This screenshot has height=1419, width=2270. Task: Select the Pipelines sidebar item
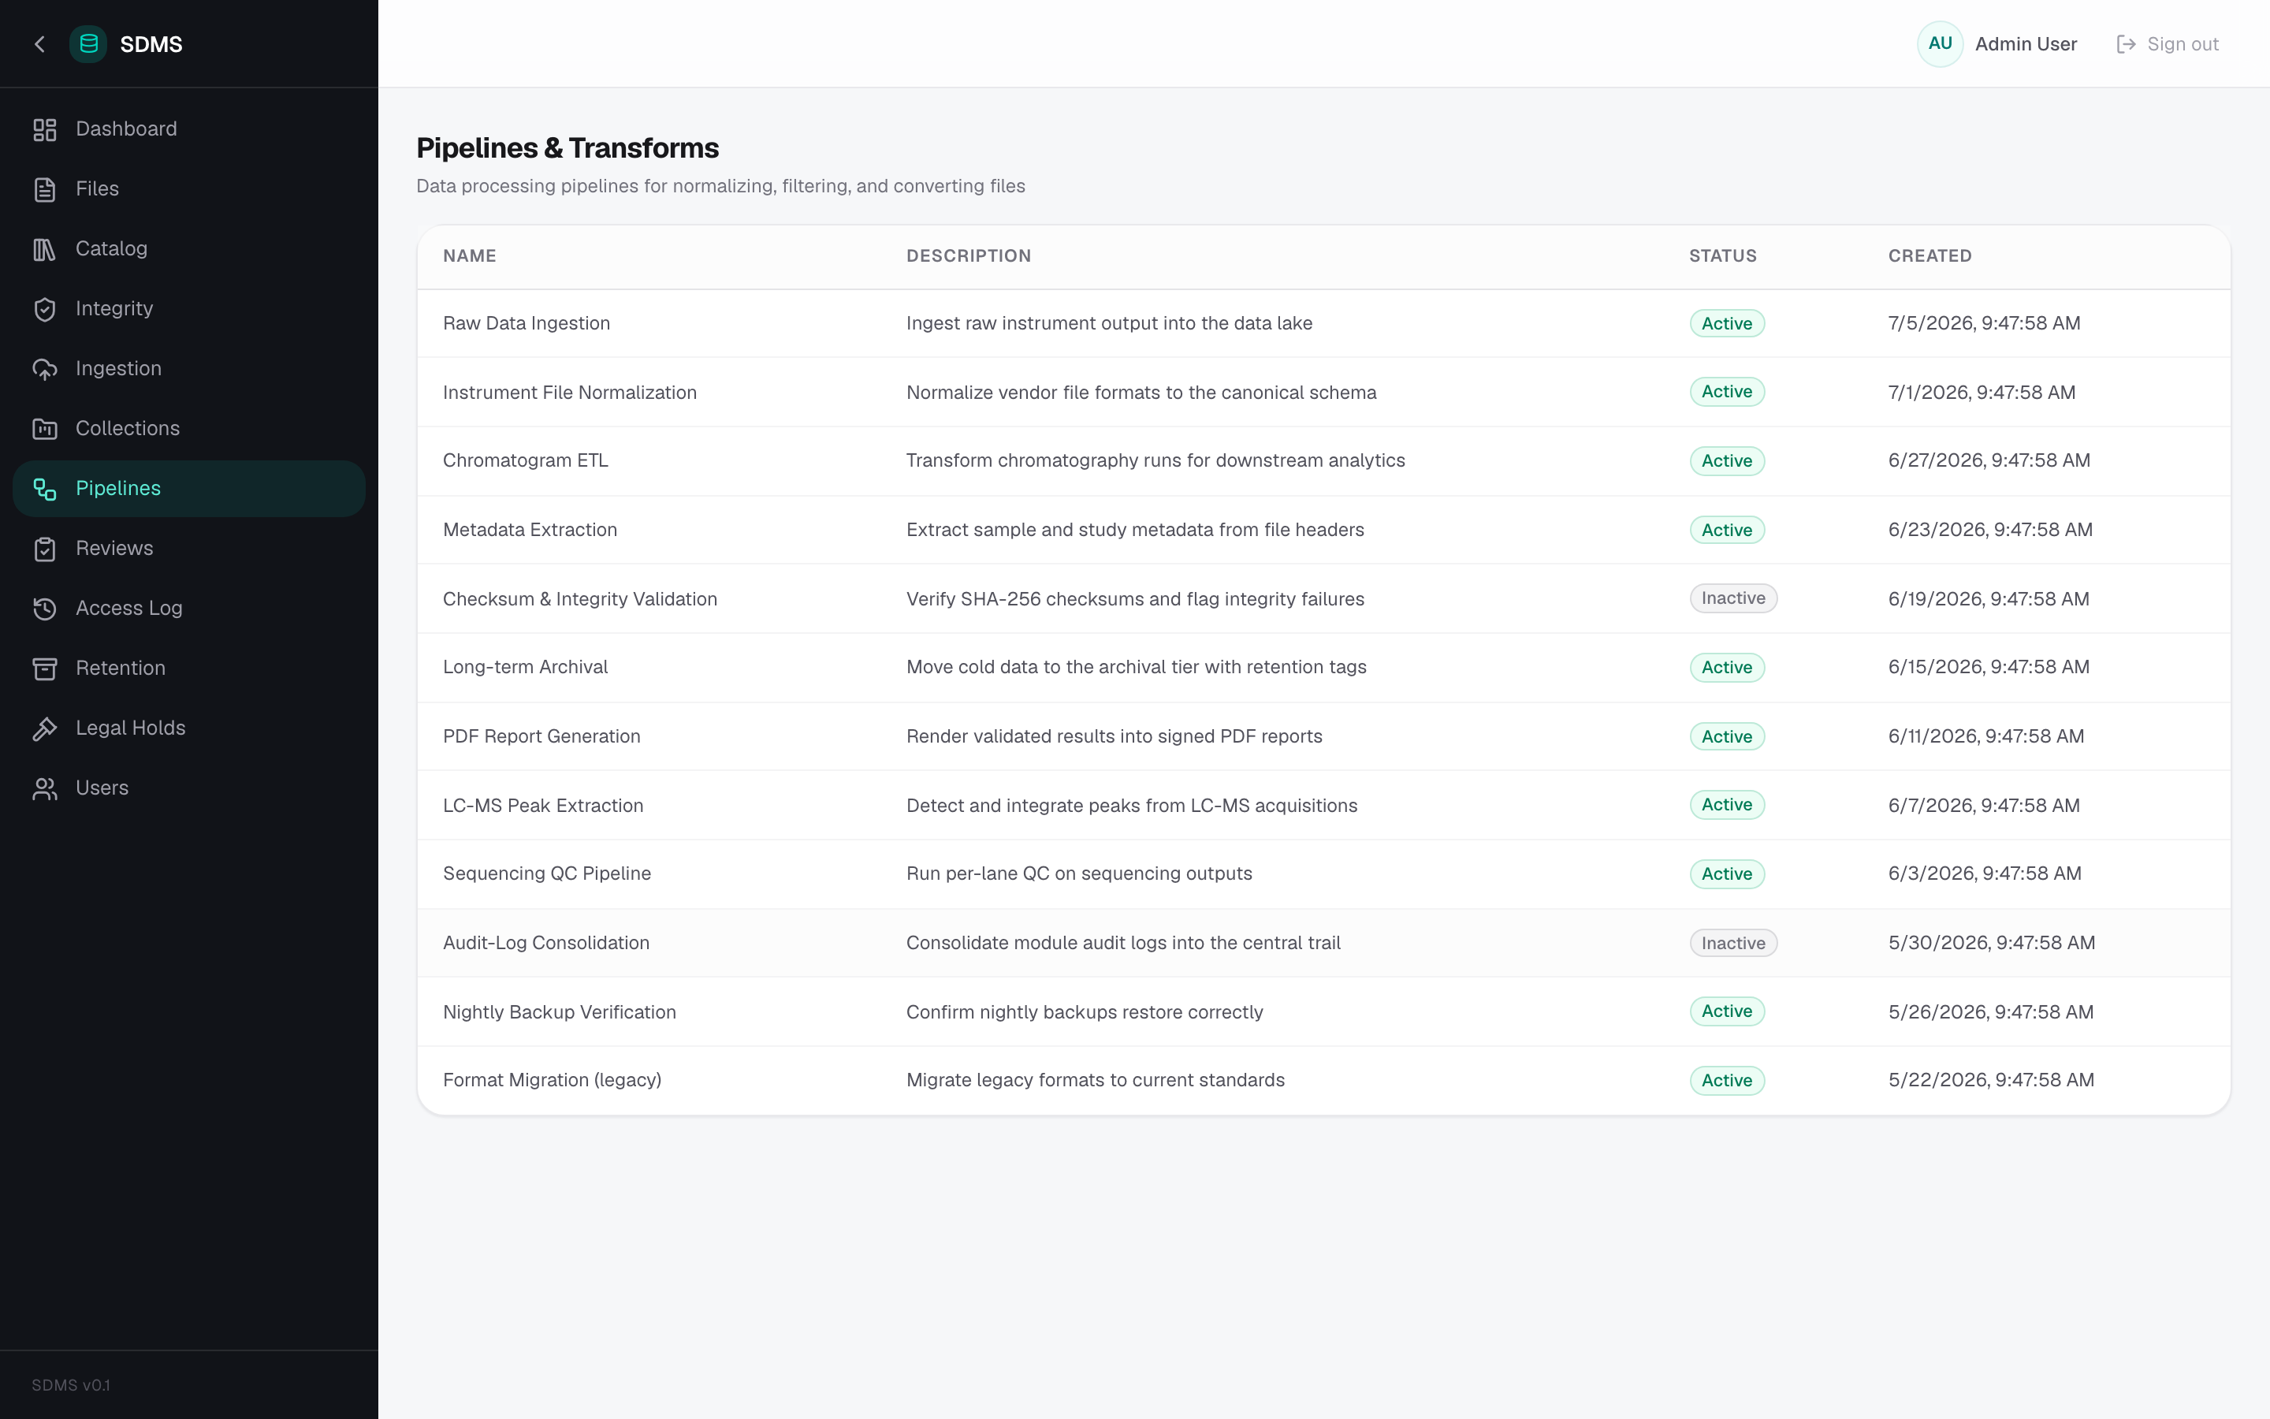click(x=188, y=489)
